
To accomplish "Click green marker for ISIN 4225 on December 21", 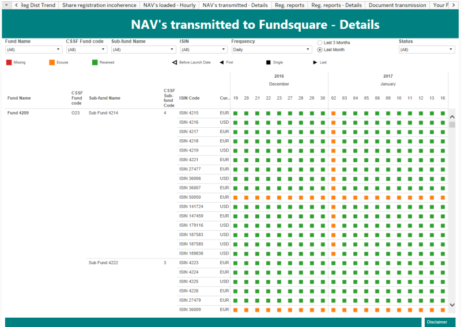I will coord(257,282).
